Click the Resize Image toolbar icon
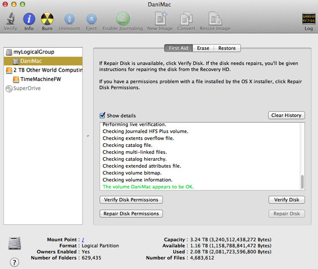Viewport: 318px width, 269px height. [215, 18]
